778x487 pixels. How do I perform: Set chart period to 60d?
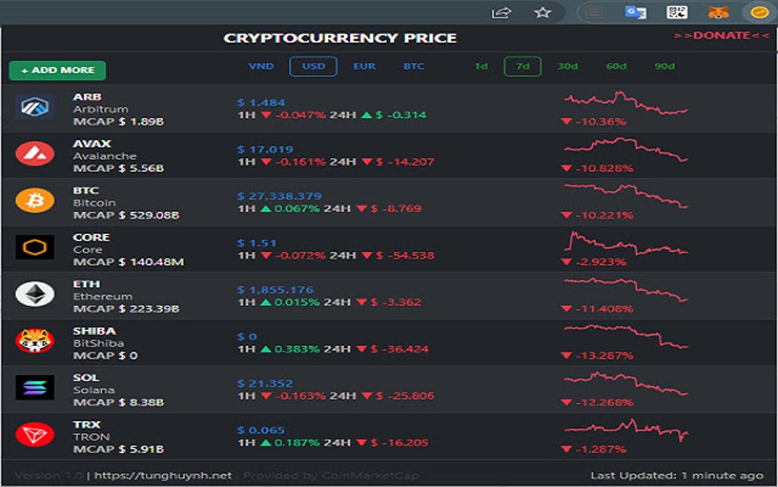616,66
